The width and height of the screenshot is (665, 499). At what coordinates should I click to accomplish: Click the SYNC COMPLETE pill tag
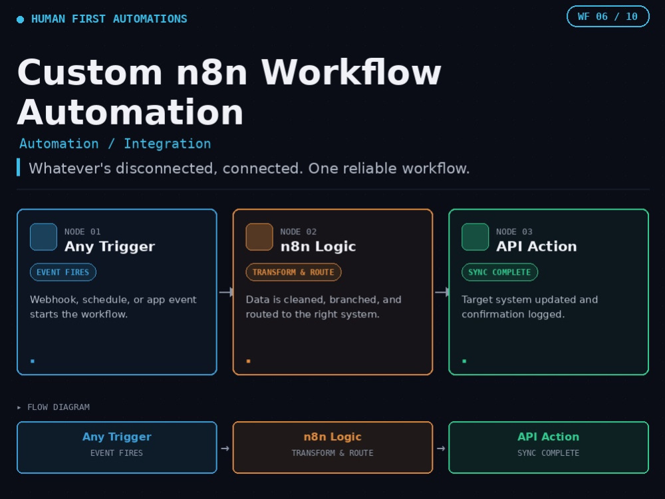[499, 272]
